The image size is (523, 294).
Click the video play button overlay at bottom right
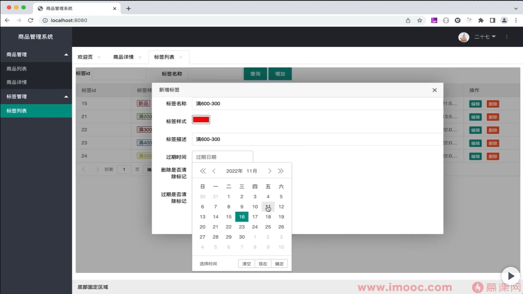510,276
